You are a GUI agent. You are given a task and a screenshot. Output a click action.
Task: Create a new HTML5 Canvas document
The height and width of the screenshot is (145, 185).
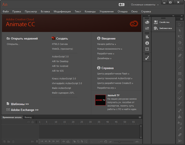pyautogui.click(x=60, y=44)
